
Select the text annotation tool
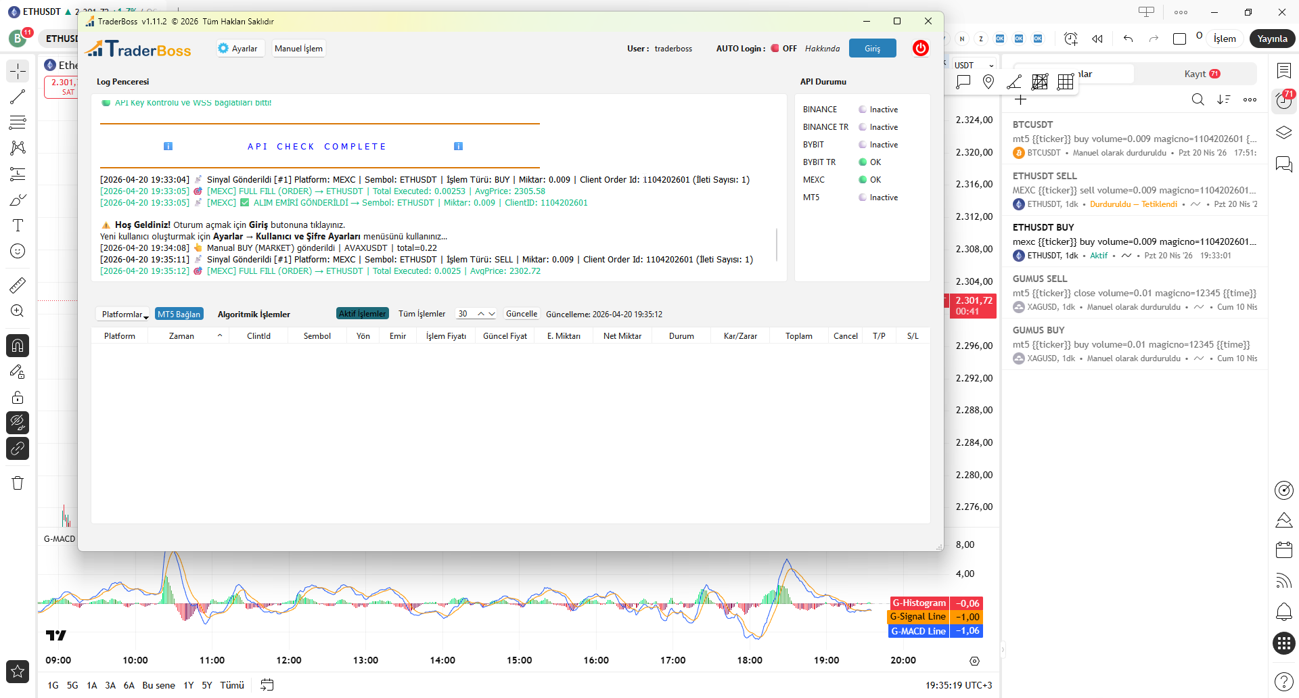(18, 225)
